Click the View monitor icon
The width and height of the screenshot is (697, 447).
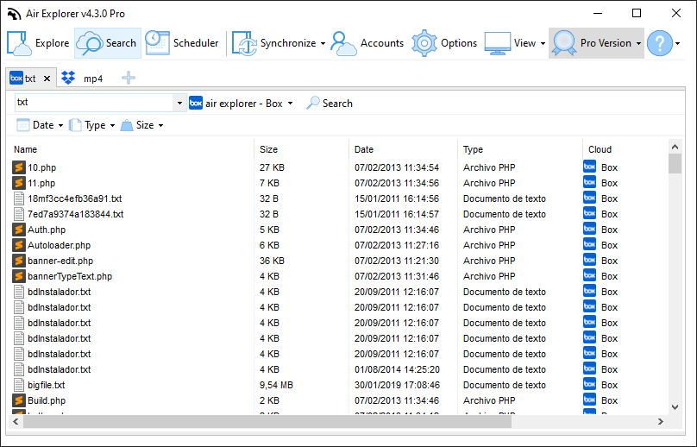497,43
